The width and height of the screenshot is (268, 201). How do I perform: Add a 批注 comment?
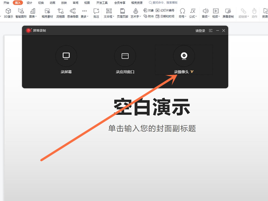point(96,13)
